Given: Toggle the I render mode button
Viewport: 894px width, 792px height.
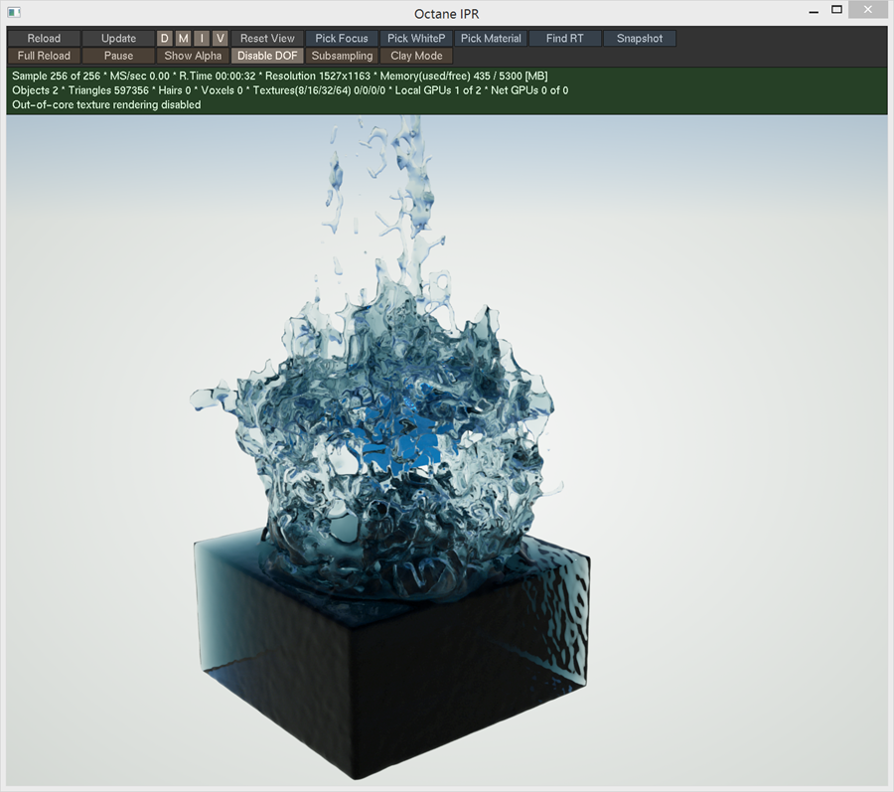Looking at the screenshot, I should tap(202, 38).
